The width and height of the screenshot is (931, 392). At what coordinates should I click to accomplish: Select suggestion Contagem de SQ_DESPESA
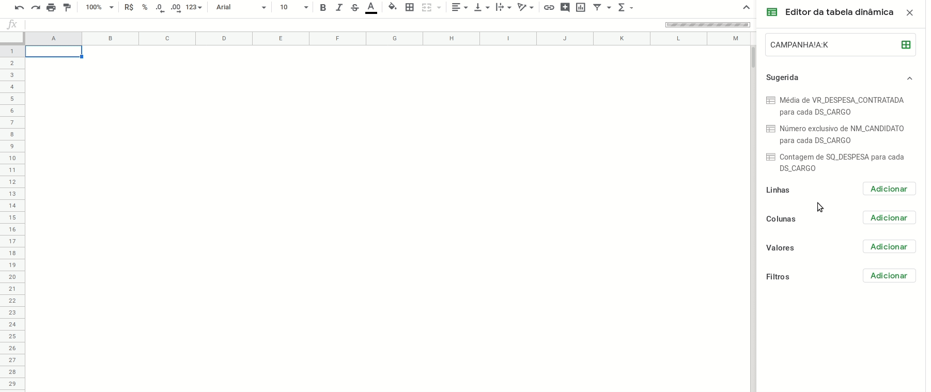point(841,163)
